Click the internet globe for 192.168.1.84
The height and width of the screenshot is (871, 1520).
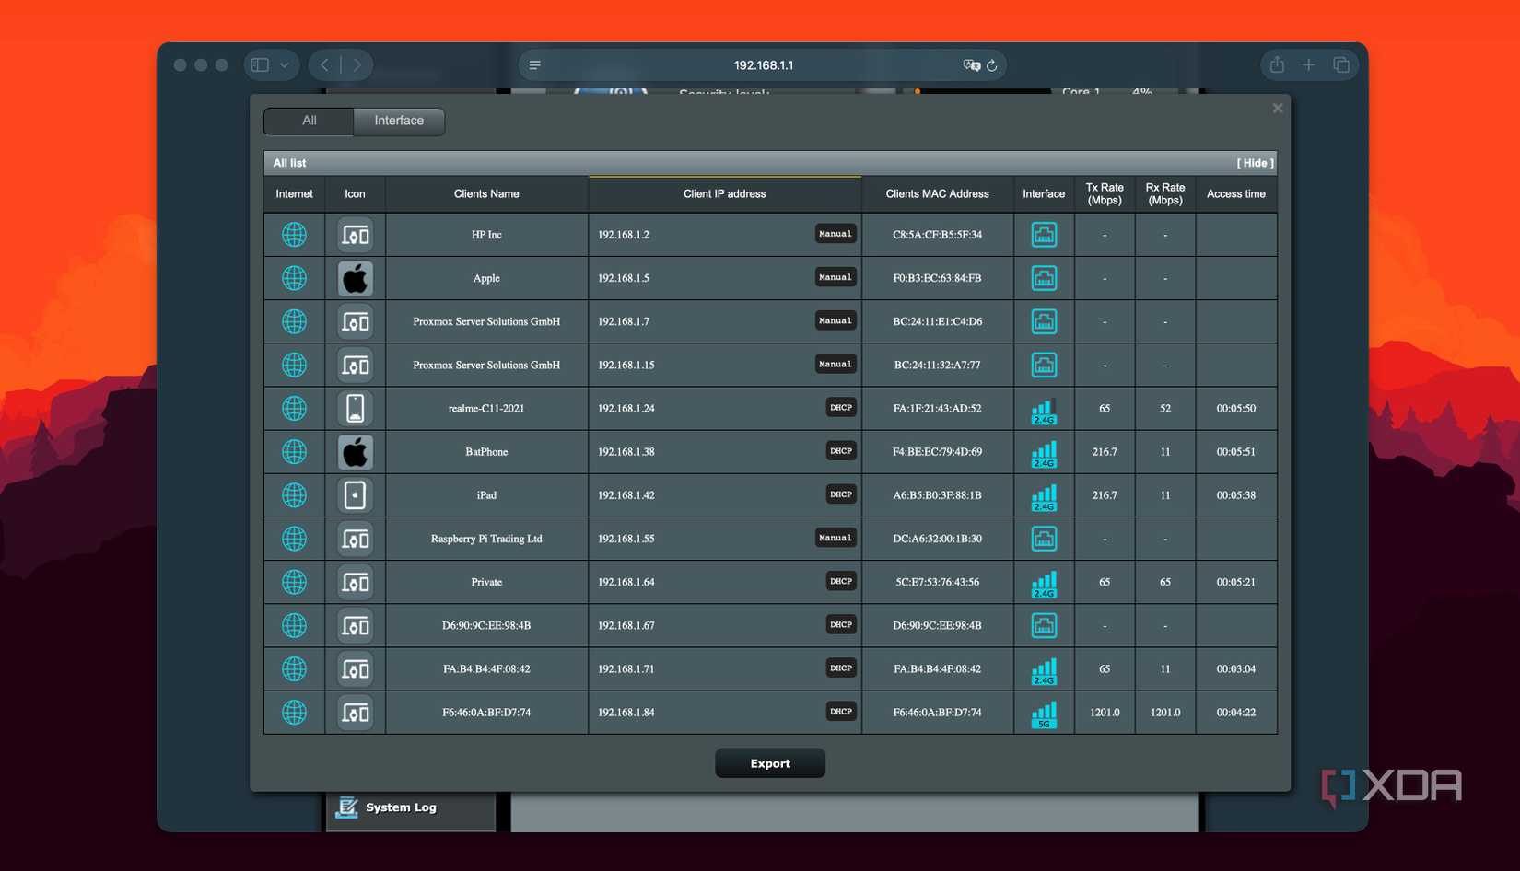(x=294, y=713)
